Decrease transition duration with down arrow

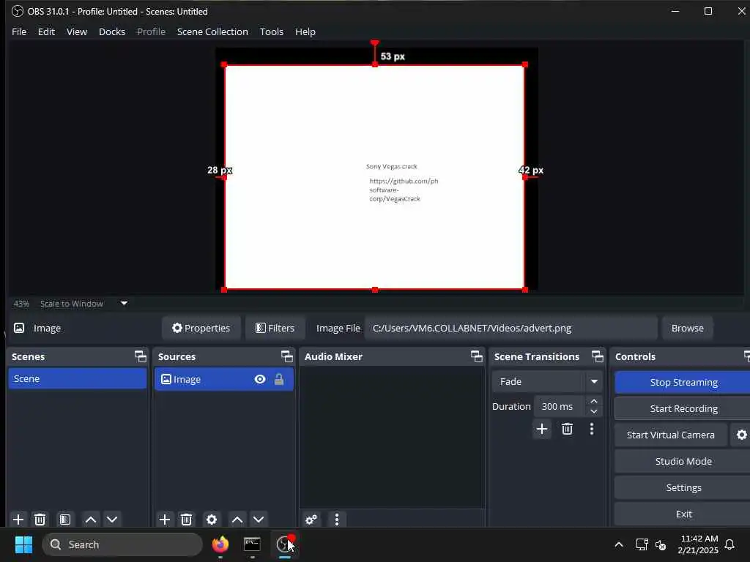(x=593, y=411)
